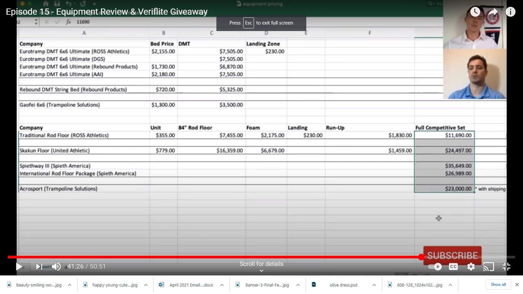Click the $23,000.00 Acrosport cell
Viewport: 523px width, 294px height.
[x=444, y=189]
